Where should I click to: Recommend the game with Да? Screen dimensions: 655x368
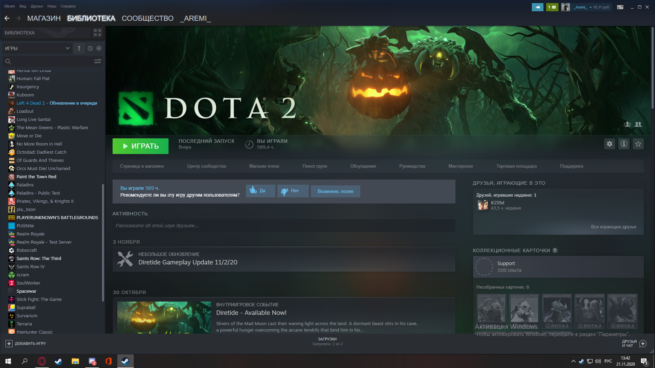click(260, 191)
